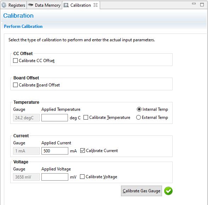Open the Data Memory tab

(45, 5)
